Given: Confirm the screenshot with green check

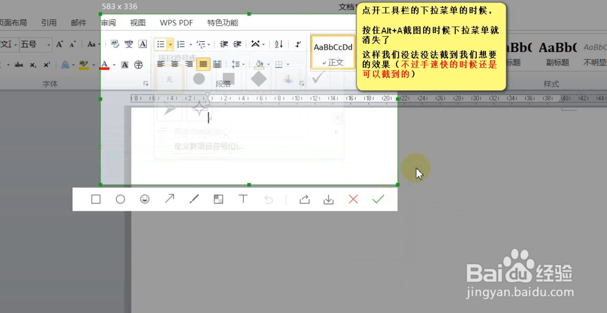Looking at the screenshot, I should [x=378, y=199].
